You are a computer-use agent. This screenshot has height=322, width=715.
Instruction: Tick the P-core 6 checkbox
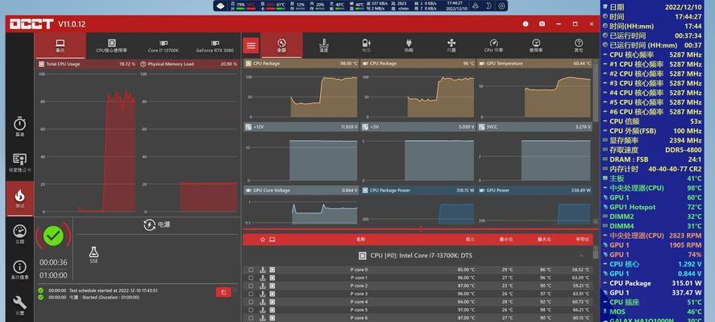(251, 317)
